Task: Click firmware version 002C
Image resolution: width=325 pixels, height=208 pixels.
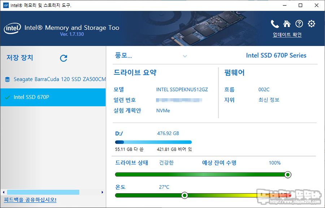Action: [x=264, y=90]
